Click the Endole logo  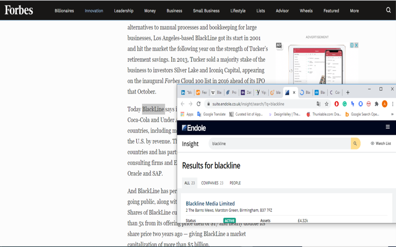point(194,128)
